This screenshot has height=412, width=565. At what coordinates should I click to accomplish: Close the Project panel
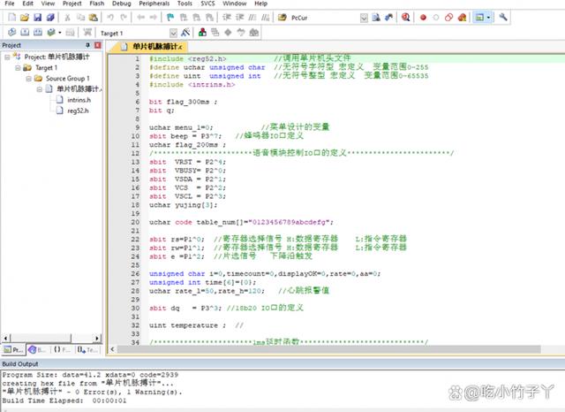click(x=98, y=45)
